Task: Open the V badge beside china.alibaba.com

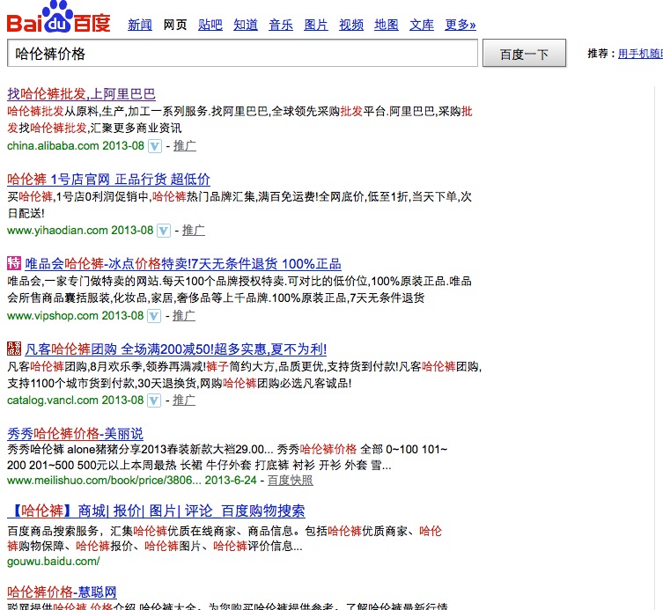Action: coord(155,147)
